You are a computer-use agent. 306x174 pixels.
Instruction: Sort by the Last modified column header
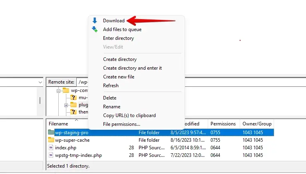click(192, 124)
